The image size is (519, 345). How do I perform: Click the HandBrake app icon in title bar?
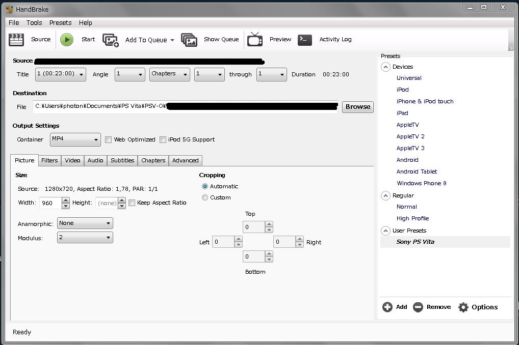point(9,9)
